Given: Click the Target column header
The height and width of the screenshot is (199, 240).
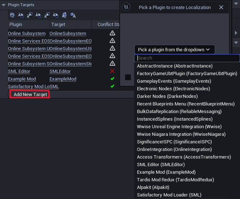Looking at the screenshot, I should [x=70, y=25].
